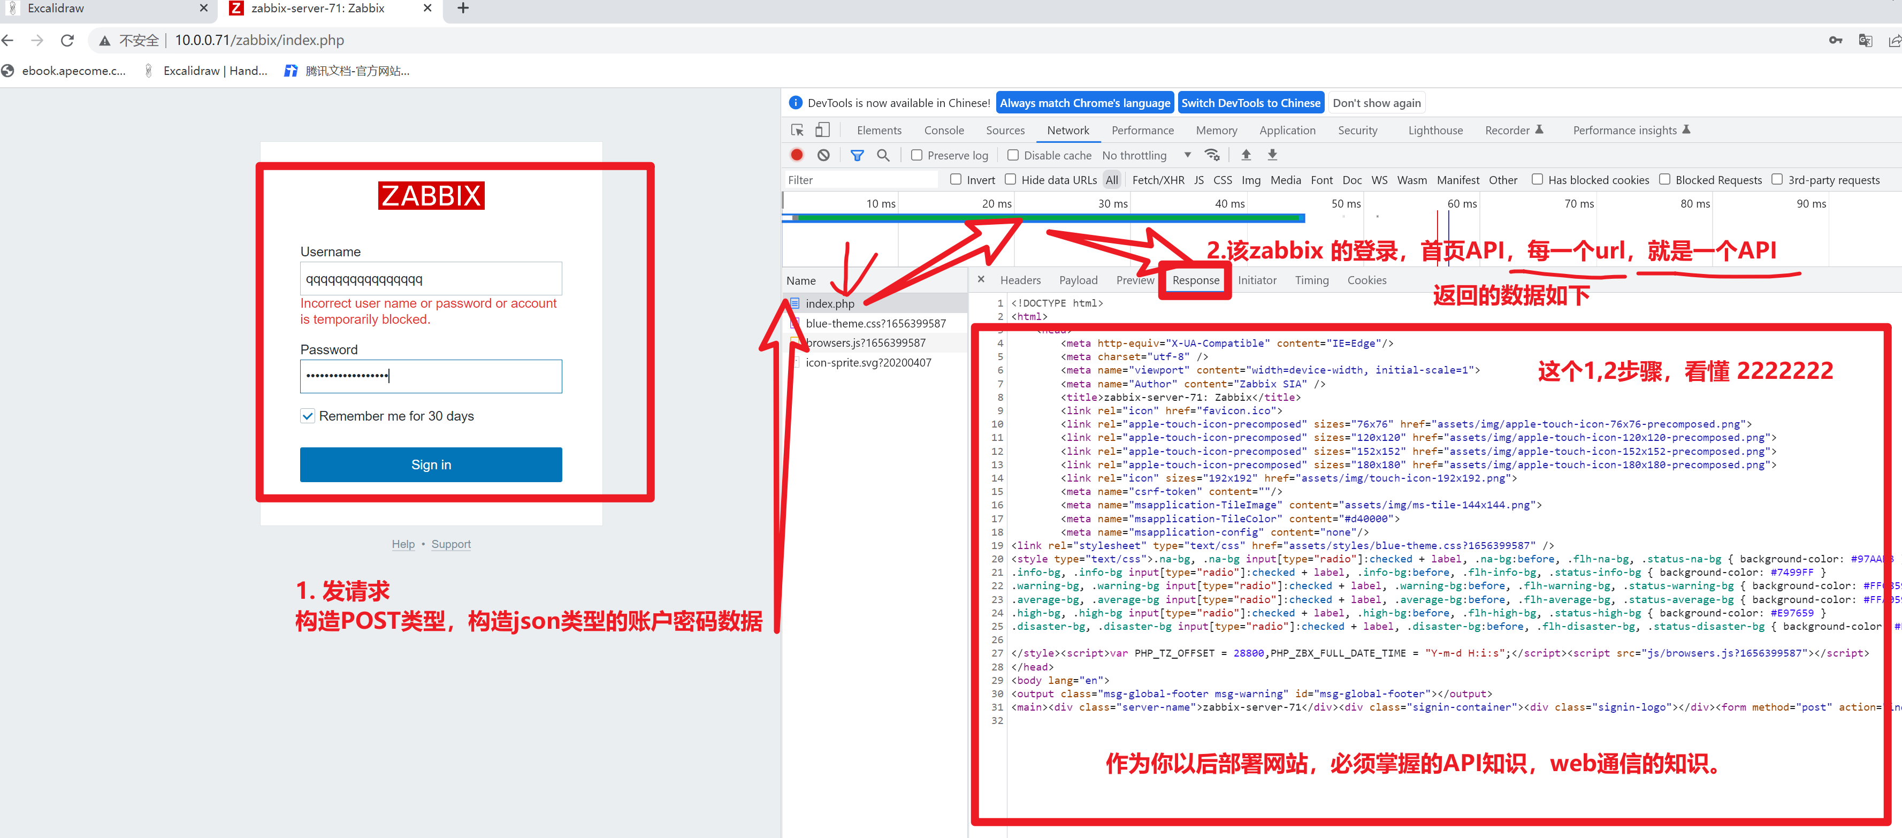
Task: Enable the Preserve log checkbox
Action: (x=917, y=155)
